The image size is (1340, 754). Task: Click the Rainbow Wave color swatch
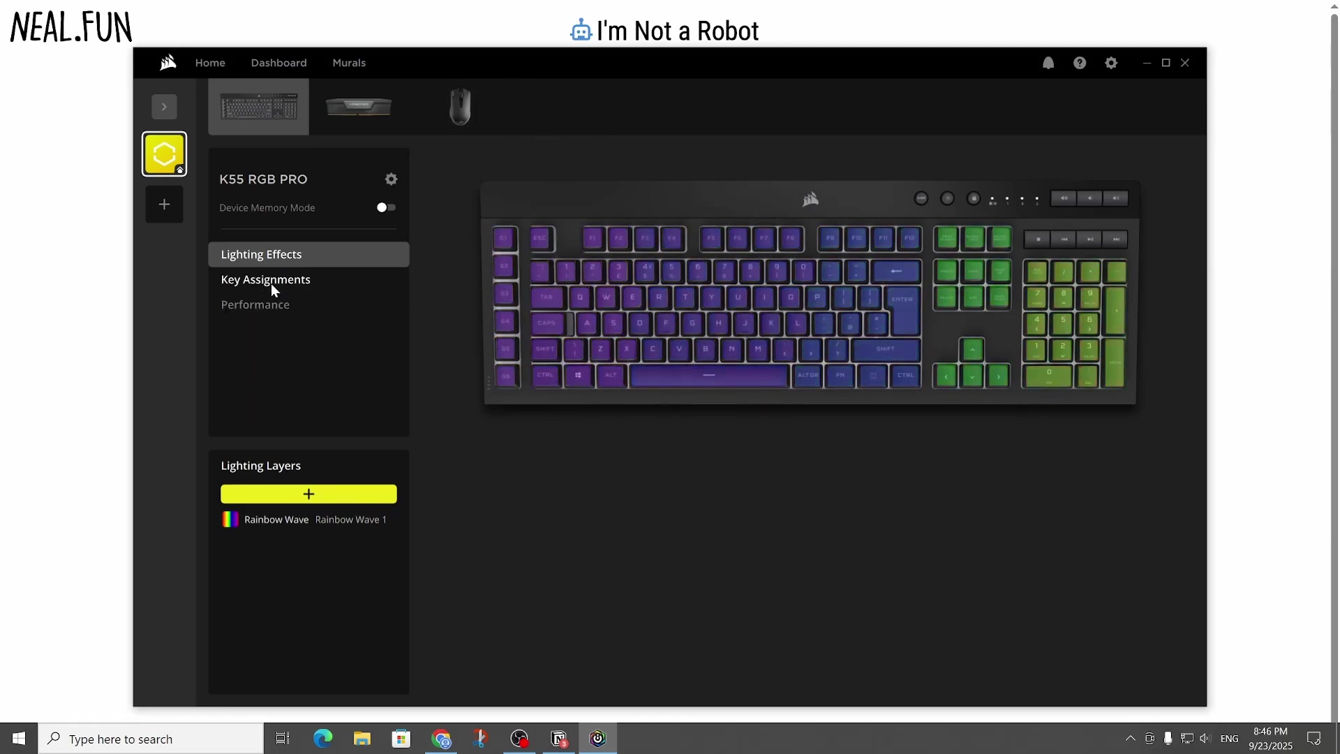point(230,519)
